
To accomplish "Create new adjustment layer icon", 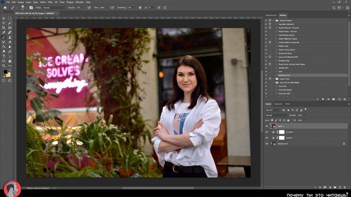I will [330, 187].
